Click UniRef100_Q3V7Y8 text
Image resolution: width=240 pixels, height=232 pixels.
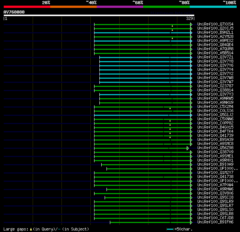[x=215, y=61]
